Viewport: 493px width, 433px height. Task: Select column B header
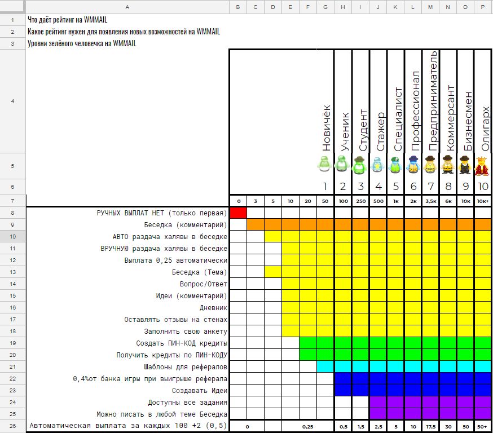pos(238,7)
